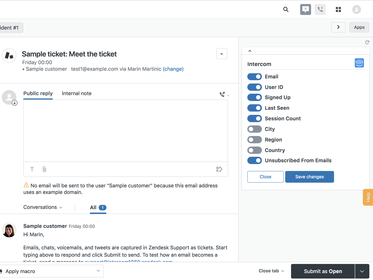Click the user profile avatar icon
The height and width of the screenshot is (280, 373).
tap(357, 9)
